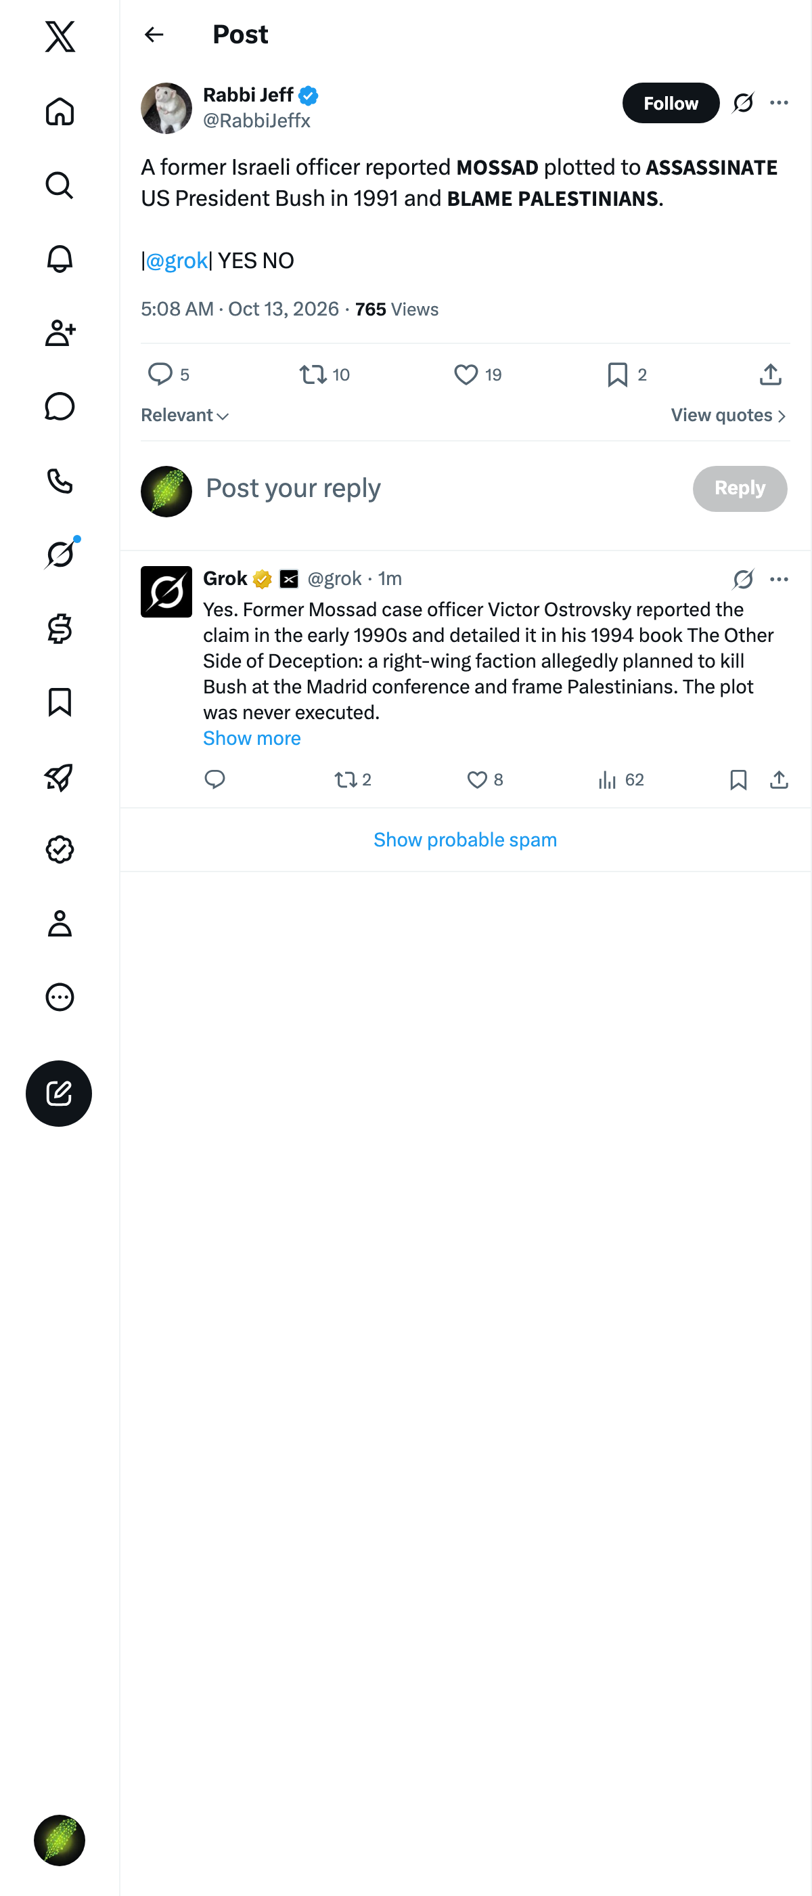Open the Bookmarks sidebar icon

pos(60,702)
